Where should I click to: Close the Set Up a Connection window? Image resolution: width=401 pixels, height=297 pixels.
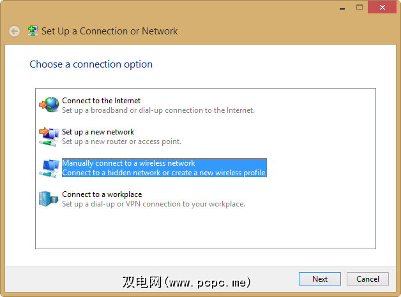(x=382, y=7)
